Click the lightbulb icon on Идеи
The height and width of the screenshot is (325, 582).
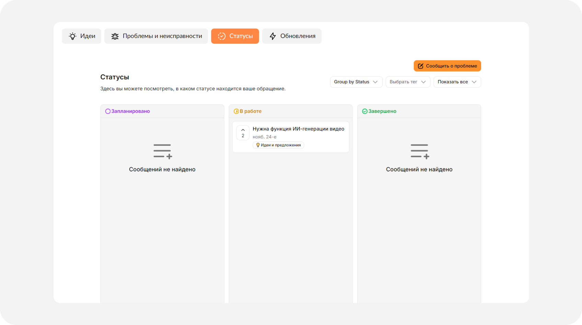pos(72,36)
